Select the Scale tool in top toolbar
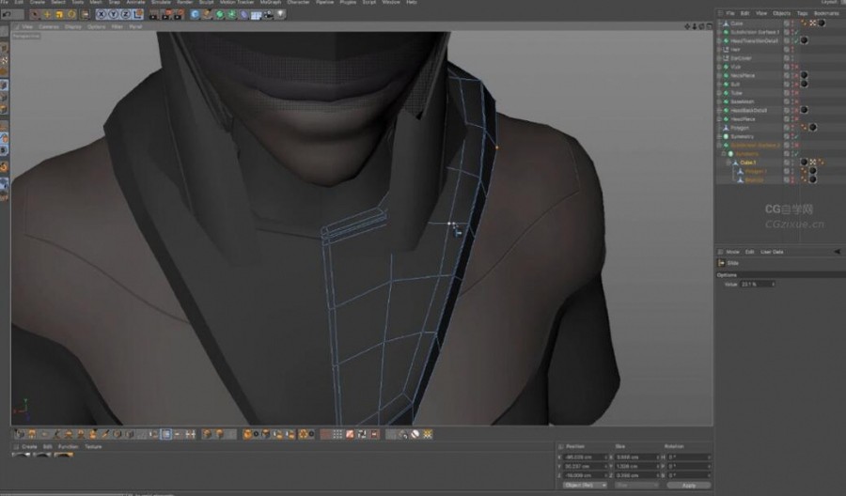 coord(59,14)
